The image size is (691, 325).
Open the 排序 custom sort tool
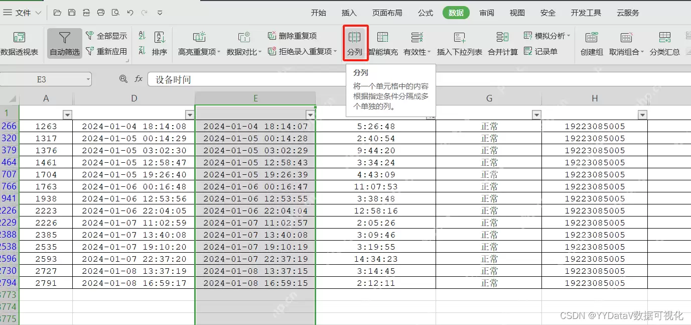pos(160,44)
